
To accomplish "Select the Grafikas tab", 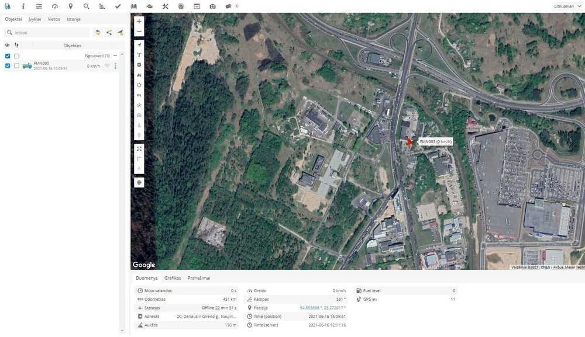I will coord(173,278).
